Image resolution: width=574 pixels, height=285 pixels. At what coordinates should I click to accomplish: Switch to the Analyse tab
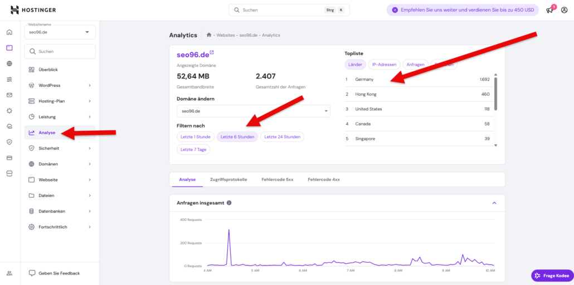click(x=187, y=180)
